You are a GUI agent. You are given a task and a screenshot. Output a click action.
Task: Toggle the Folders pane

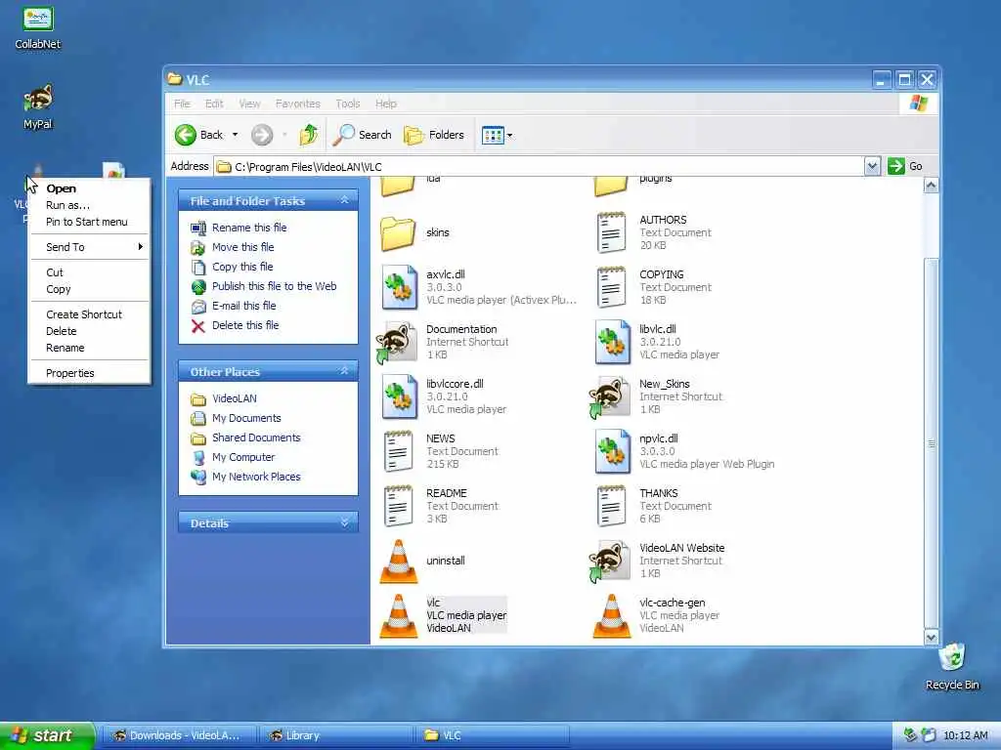[434, 135]
